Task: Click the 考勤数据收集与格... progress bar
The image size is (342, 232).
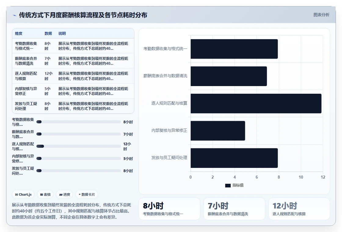Action: pyautogui.click(x=78, y=122)
